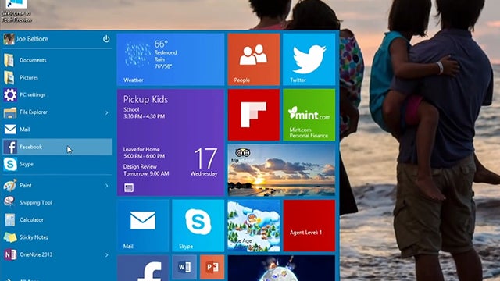Launch OneNote 2013 icon
This screenshot has width=500, height=281.
point(10,254)
